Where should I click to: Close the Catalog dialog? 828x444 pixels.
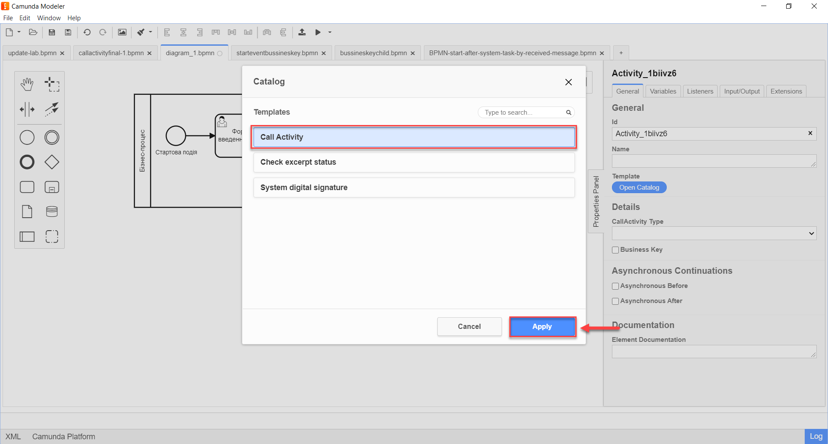pos(568,82)
